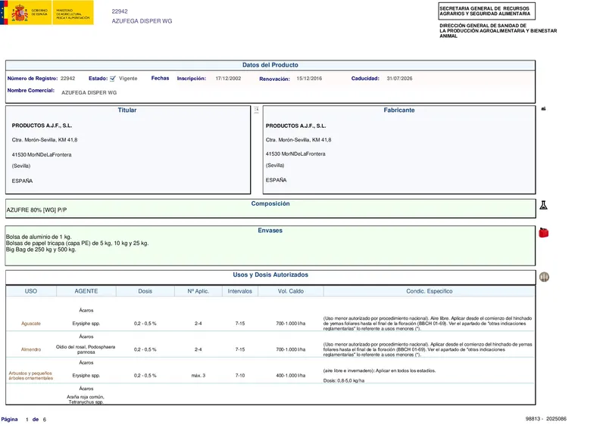Select the Condic. Especifico column header
Image resolution: width=606 pixels, height=428 pixels.
429,291
